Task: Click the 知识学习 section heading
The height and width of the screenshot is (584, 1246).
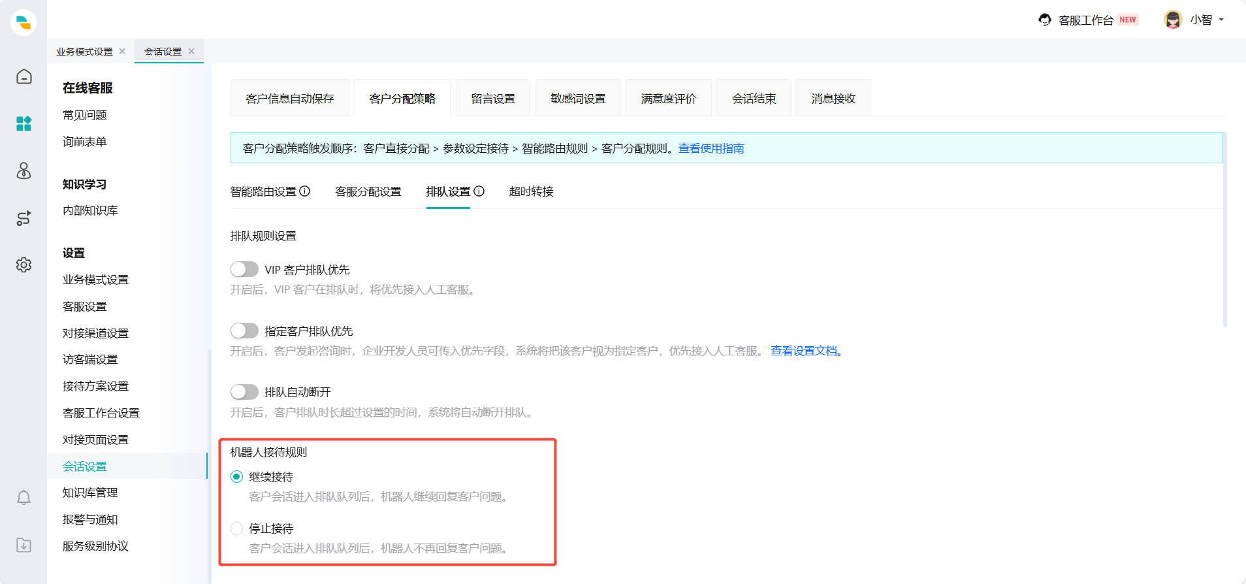Action: [84, 184]
